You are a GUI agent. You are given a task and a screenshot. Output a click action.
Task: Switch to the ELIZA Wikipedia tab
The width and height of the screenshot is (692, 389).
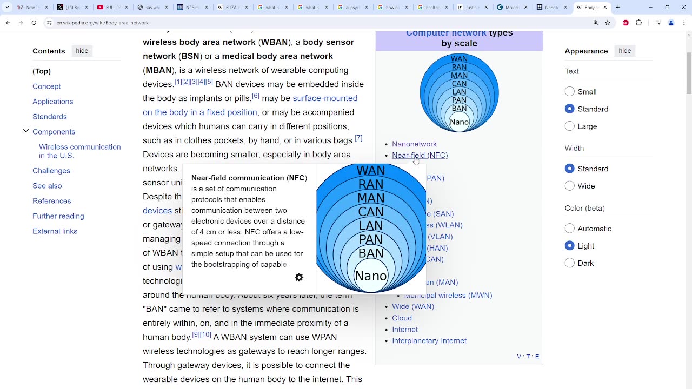tap(232, 8)
